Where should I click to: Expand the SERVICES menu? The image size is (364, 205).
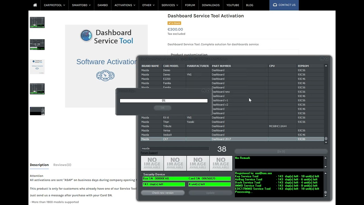tap(169, 5)
